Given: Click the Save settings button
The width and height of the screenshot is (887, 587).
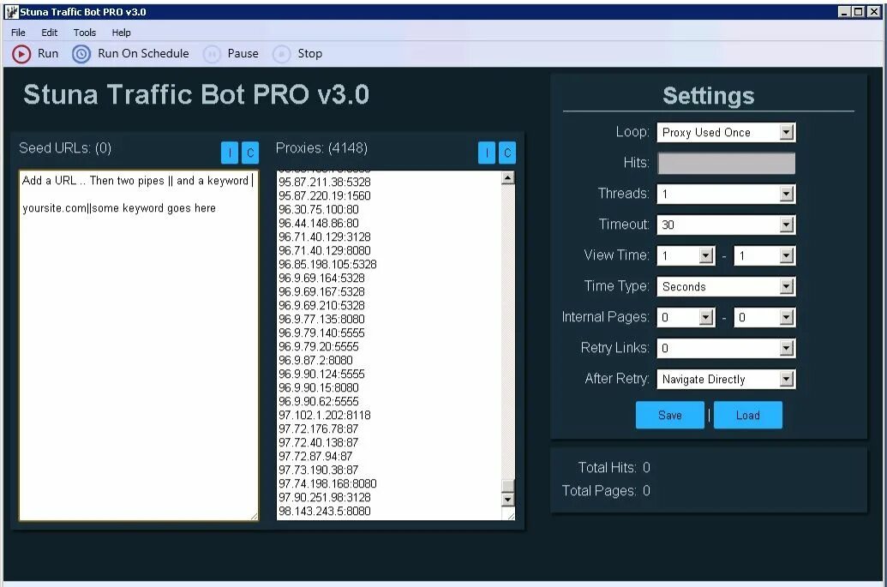Looking at the screenshot, I should [x=670, y=415].
